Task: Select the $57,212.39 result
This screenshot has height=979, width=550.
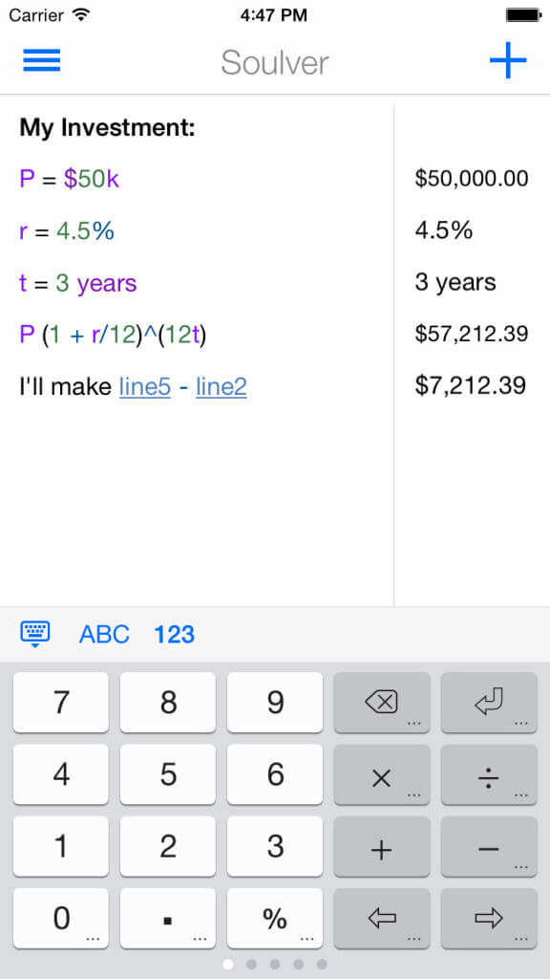Action: [x=472, y=334]
